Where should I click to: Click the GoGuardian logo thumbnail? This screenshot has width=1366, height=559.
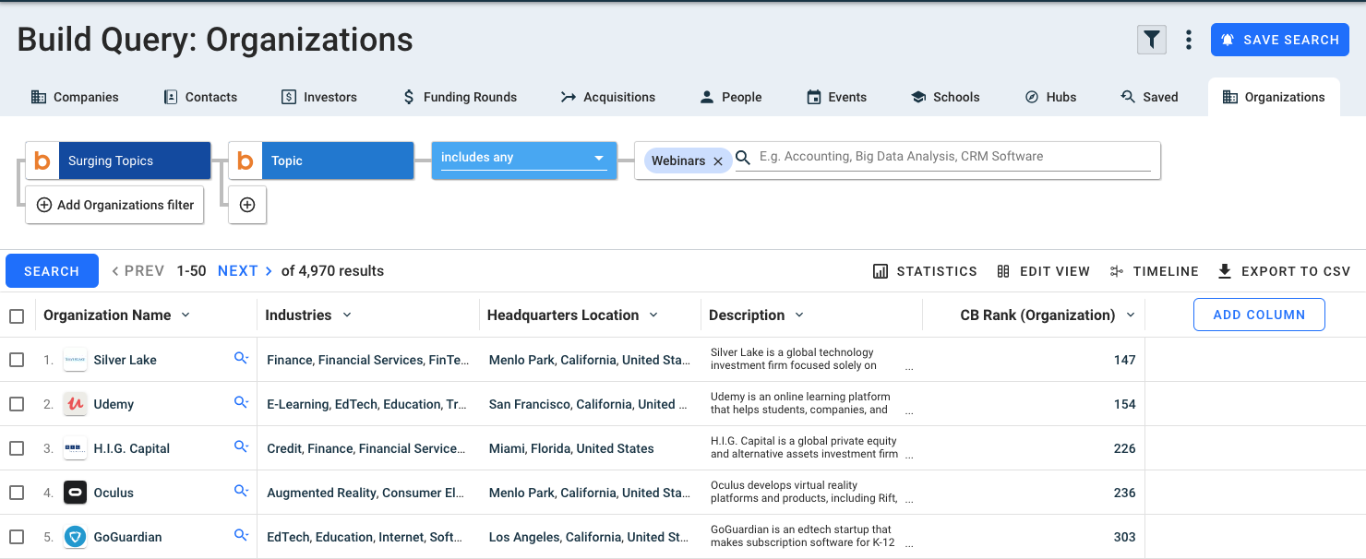pyautogui.click(x=75, y=537)
